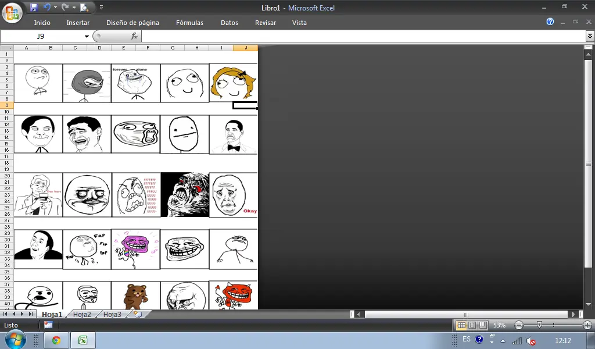The width and height of the screenshot is (595, 349).
Task: Click the 12:12 taskbar clock
Action: click(562, 341)
